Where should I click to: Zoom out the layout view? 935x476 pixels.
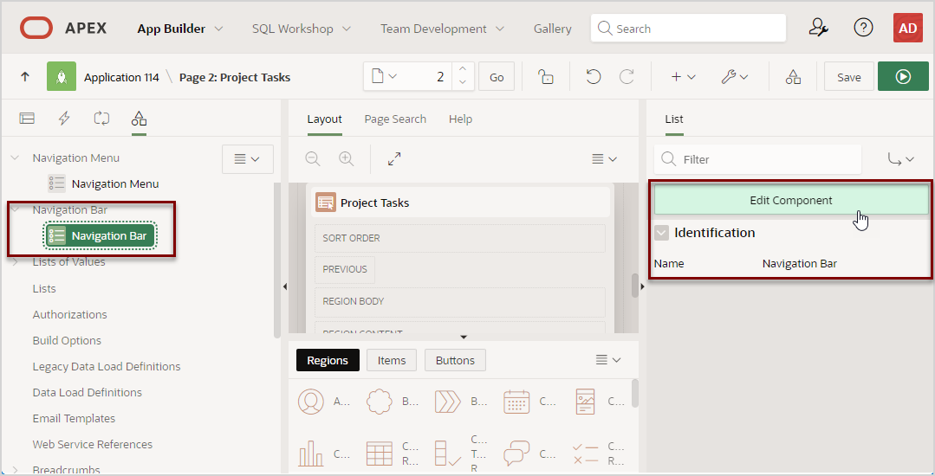(x=313, y=158)
